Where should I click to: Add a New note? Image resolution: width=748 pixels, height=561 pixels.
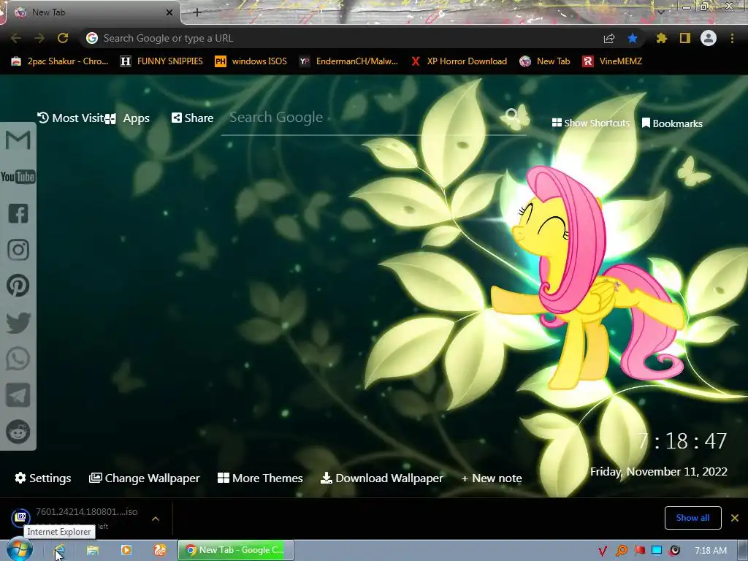(x=492, y=478)
